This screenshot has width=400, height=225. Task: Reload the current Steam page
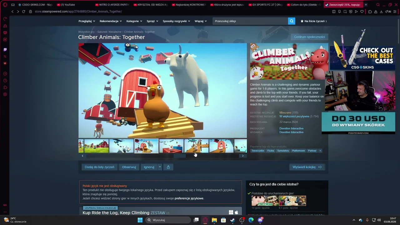(x=23, y=12)
